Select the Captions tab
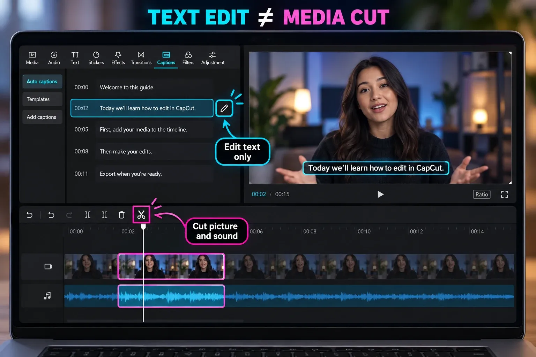Screen dimensions: 536x357 [166, 58]
